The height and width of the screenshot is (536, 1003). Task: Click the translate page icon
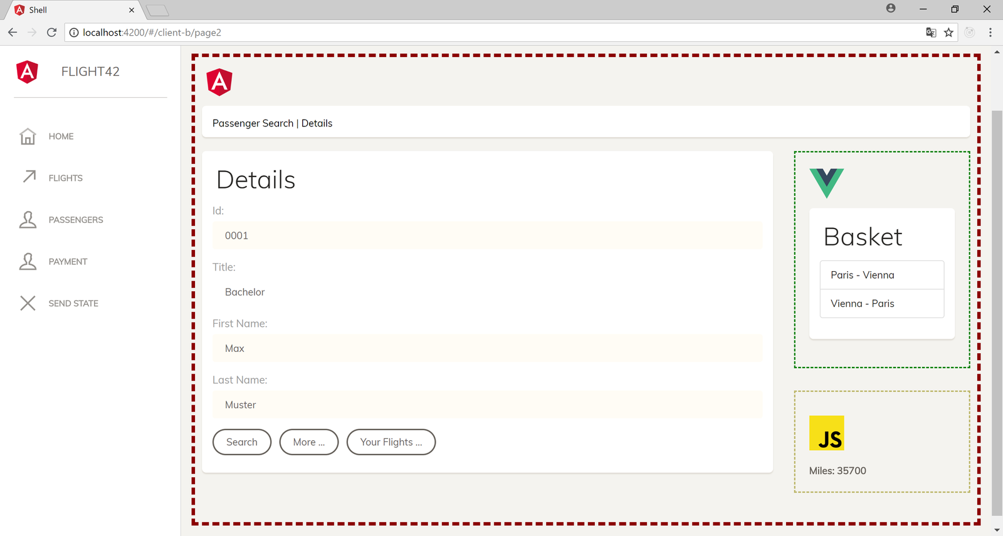click(x=931, y=33)
